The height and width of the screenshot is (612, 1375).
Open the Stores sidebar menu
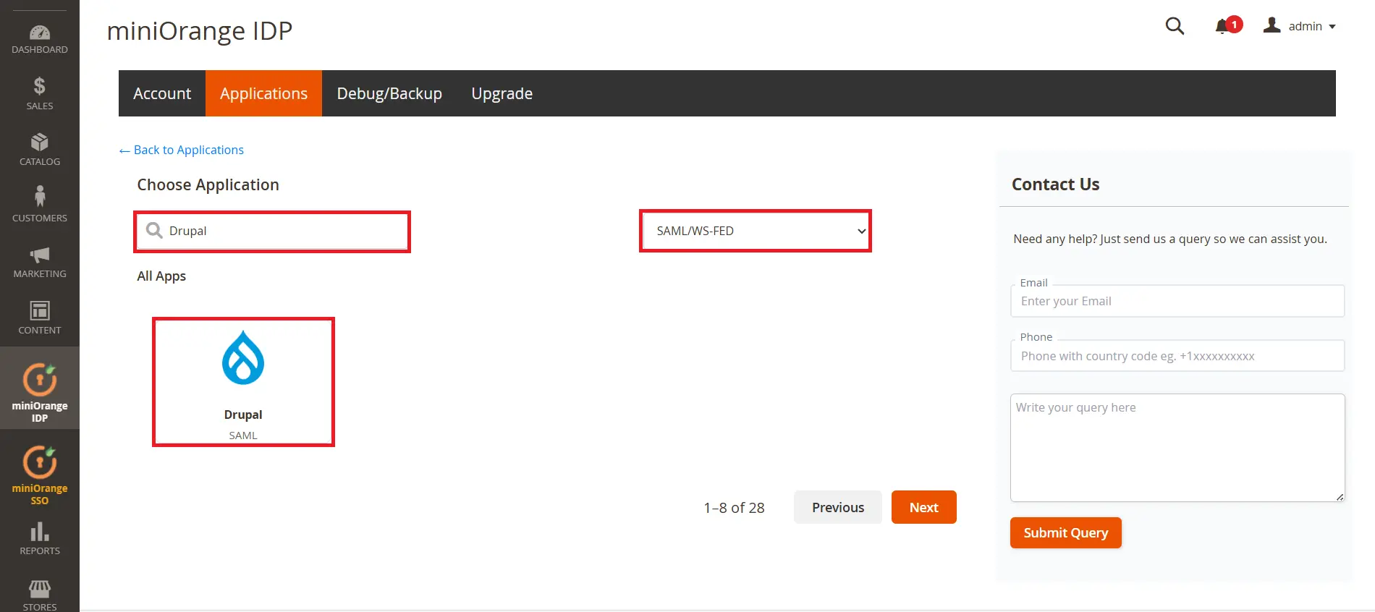coord(40,595)
